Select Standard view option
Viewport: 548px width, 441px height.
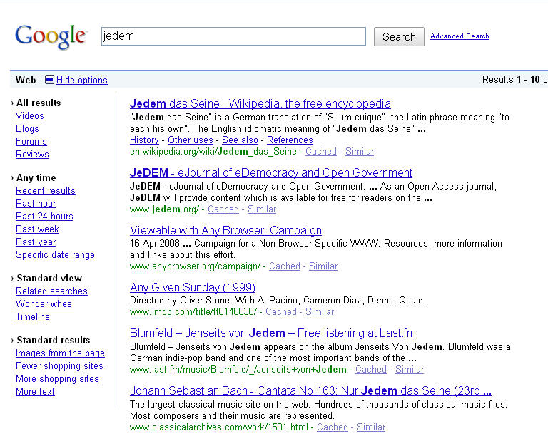coord(49,278)
